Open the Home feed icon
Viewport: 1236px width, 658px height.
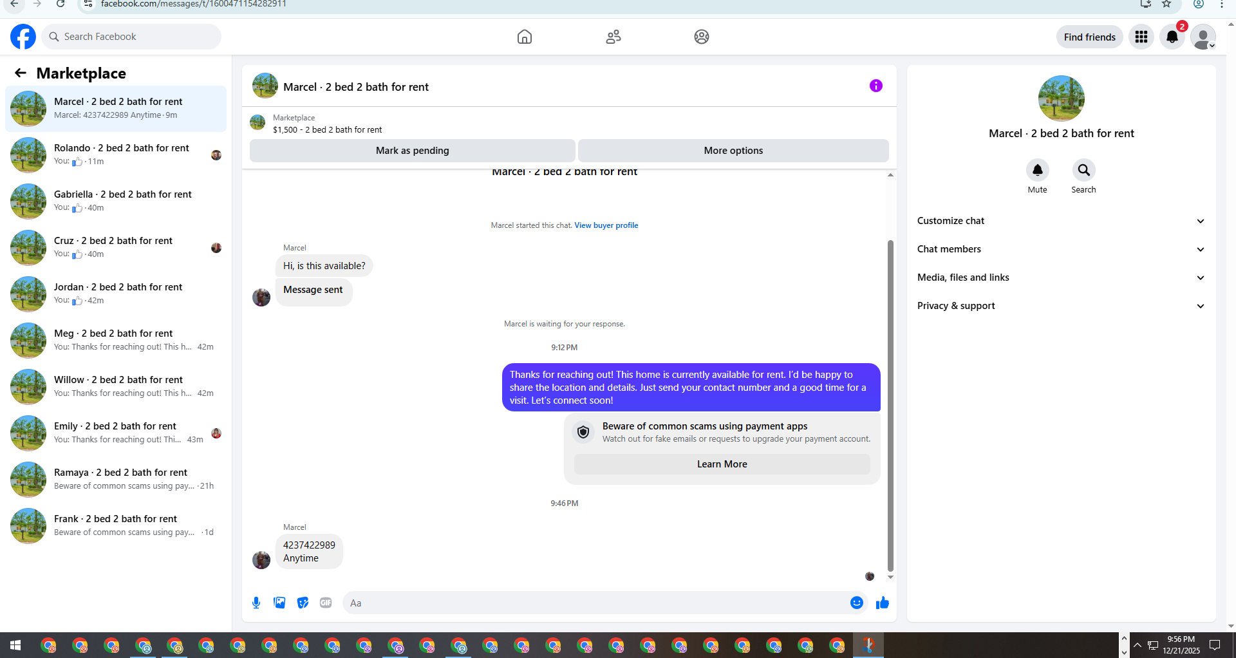(525, 37)
